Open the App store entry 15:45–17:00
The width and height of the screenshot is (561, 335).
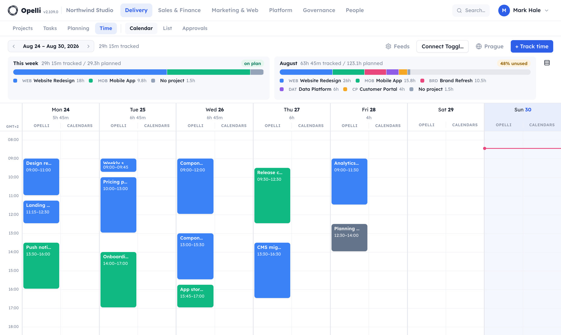(x=195, y=296)
